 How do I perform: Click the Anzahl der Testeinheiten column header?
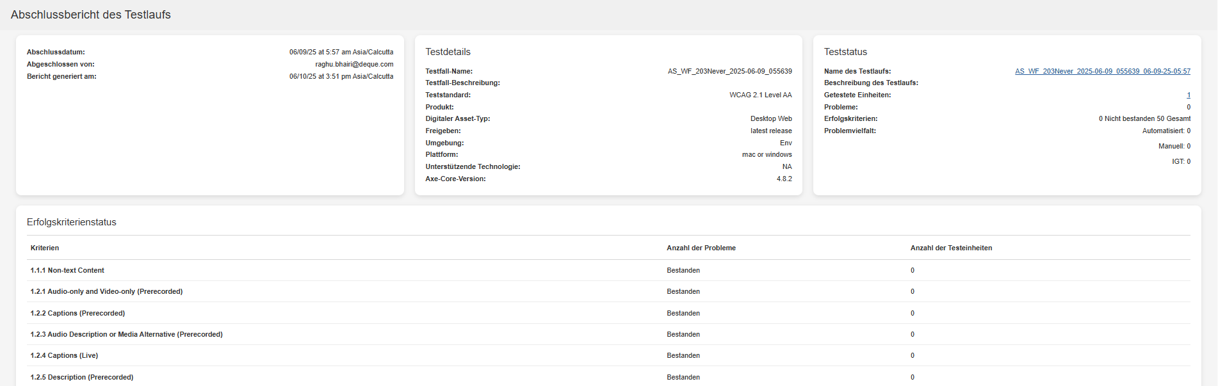click(x=951, y=248)
